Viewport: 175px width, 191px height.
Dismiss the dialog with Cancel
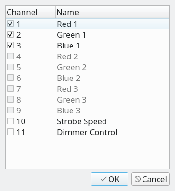pos(151,179)
